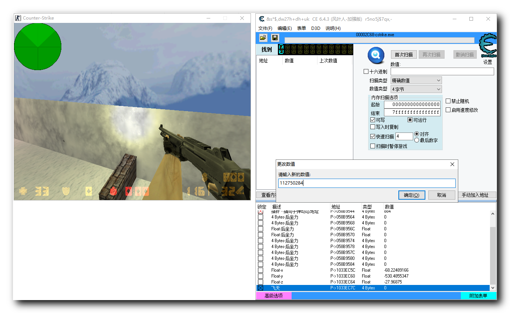The image size is (510, 313).
Task: Select the 最后数字 radio button
Action: (417, 140)
